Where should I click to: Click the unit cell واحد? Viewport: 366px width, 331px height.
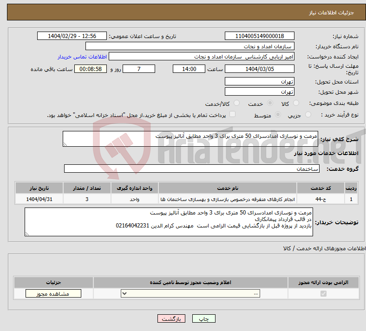(x=134, y=199)
